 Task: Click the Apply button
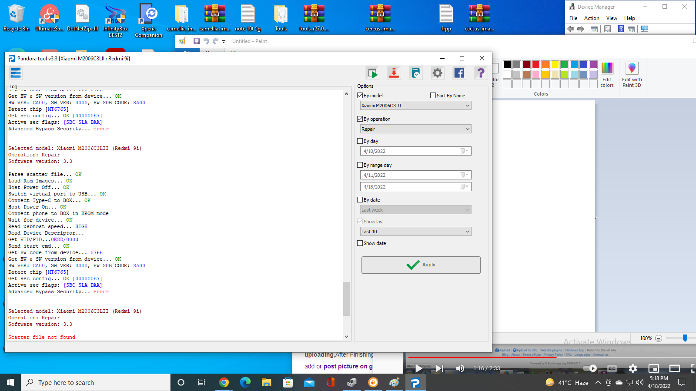point(421,265)
